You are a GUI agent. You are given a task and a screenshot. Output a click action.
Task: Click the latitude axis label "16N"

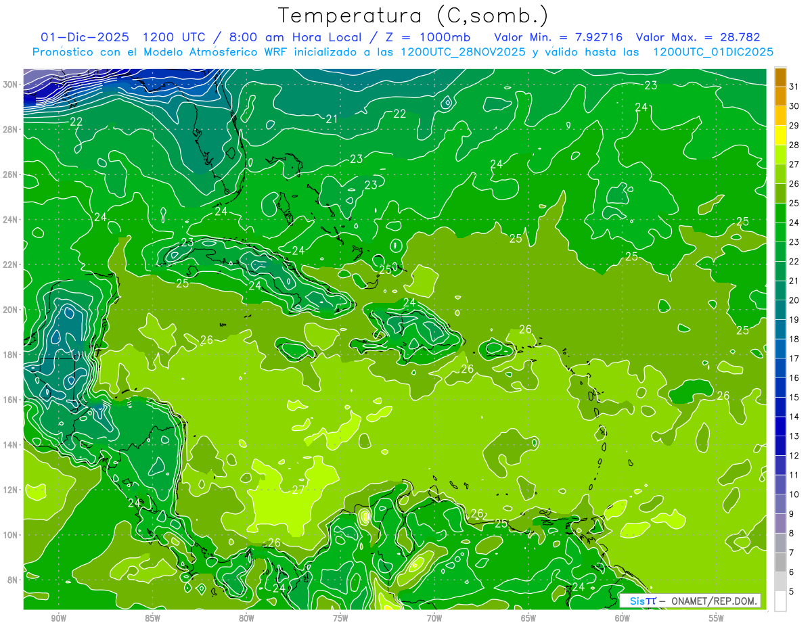(x=12, y=400)
